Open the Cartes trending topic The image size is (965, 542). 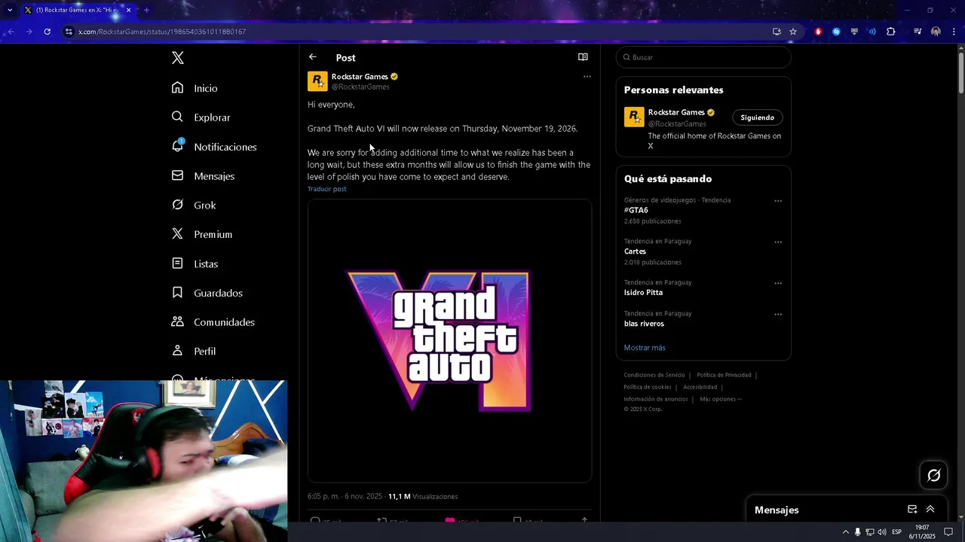coord(635,251)
